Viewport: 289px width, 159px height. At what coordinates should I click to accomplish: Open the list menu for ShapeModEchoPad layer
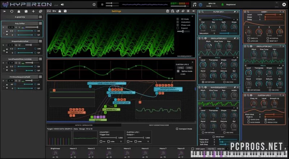40,41
